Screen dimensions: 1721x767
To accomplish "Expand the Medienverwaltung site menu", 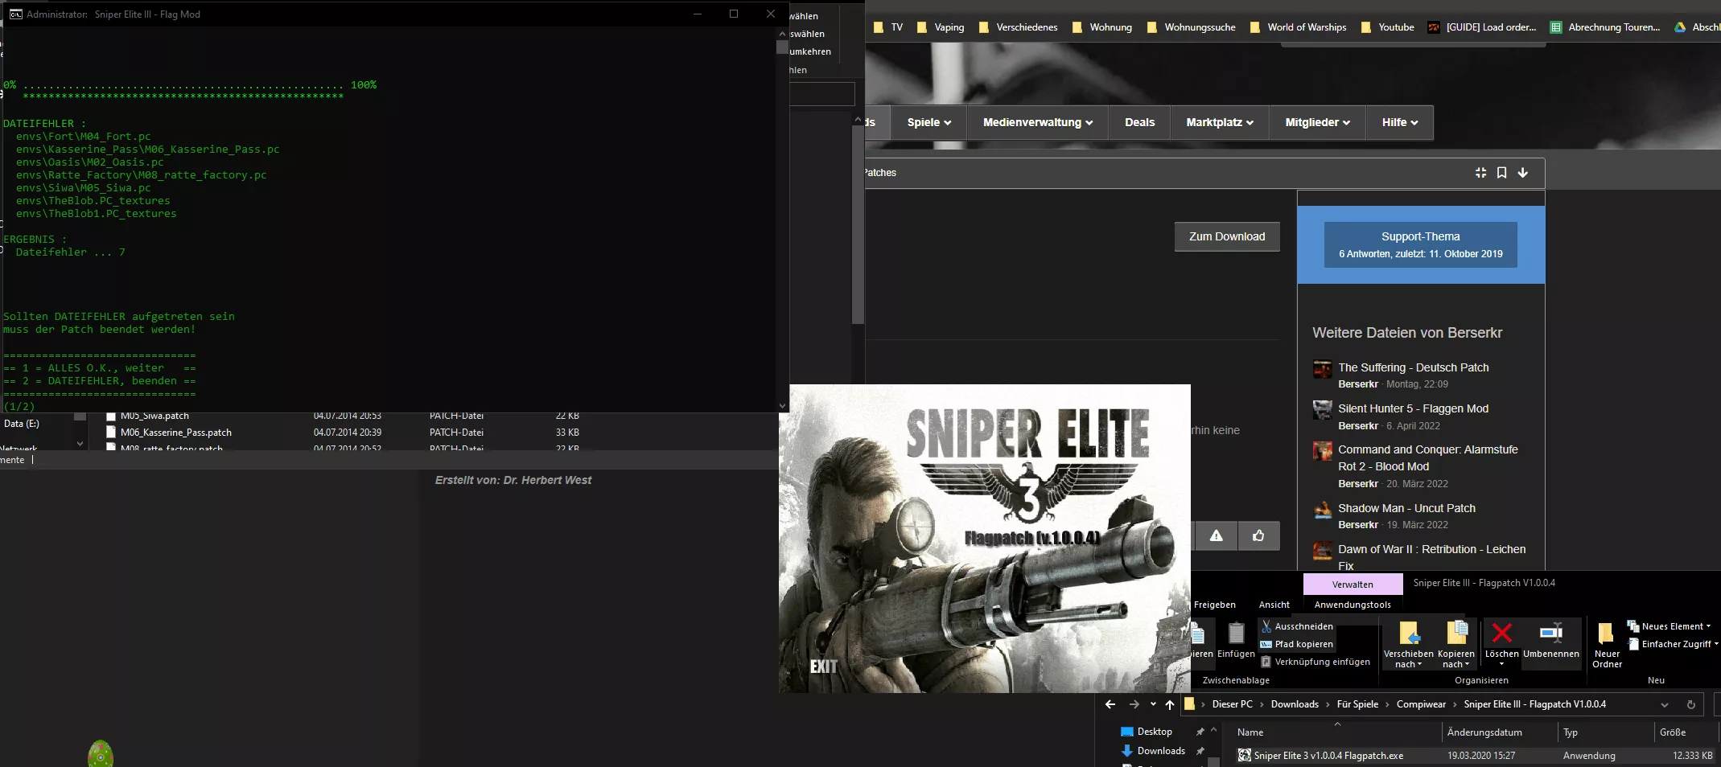I will tap(1037, 122).
